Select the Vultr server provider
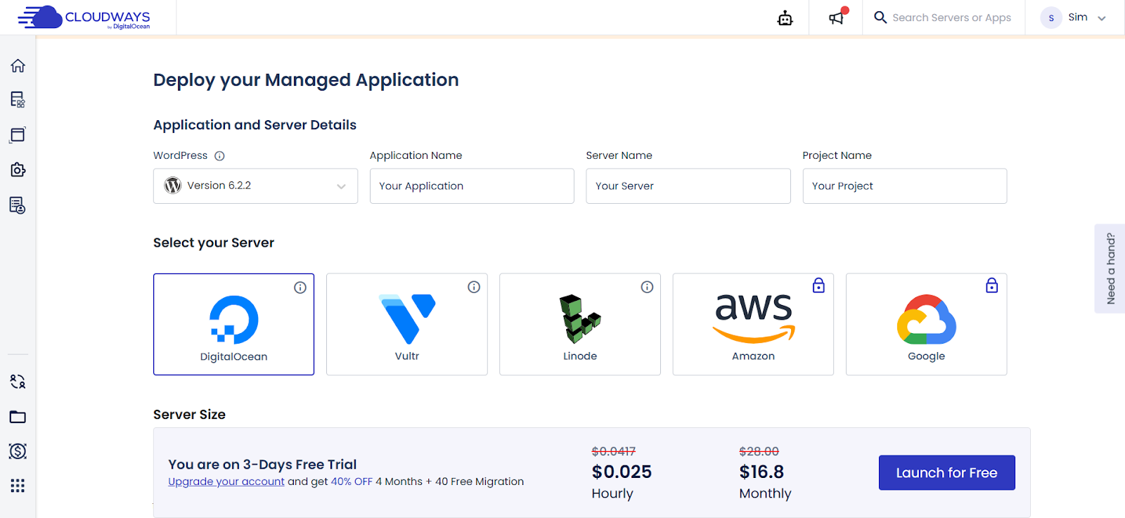The width and height of the screenshot is (1125, 518). click(x=406, y=324)
